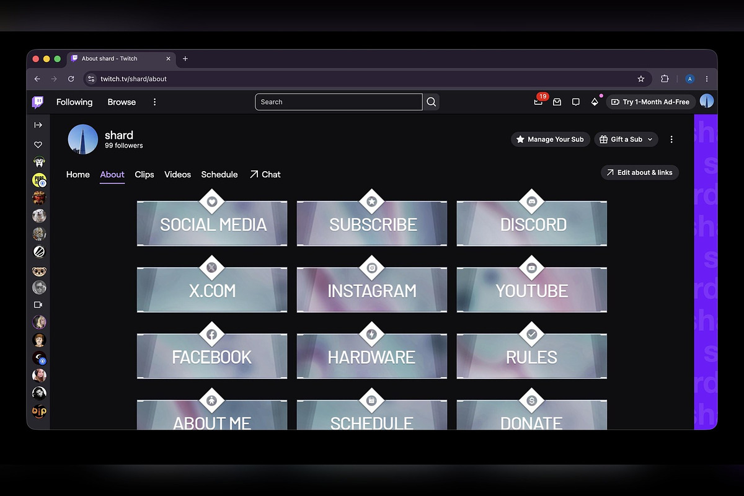Switch to the Clips tab
This screenshot has height=496, width=744.
click(x=144, y=174)
